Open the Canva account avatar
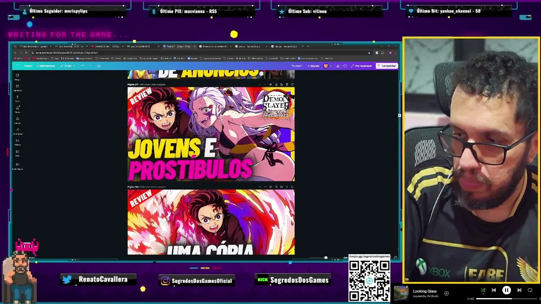 325,66
